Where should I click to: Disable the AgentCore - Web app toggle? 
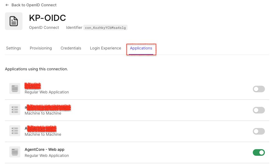coord(259,152)
